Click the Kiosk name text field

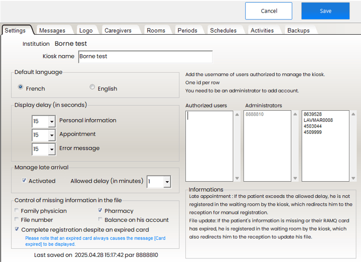(145, 56)
